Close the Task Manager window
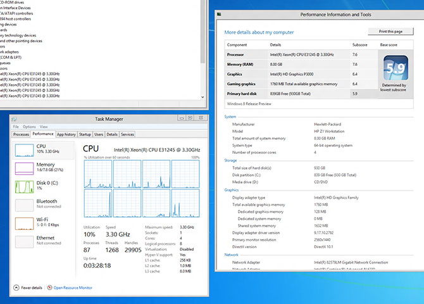Viewport: 424px width, 304px height. pos(201,118)
